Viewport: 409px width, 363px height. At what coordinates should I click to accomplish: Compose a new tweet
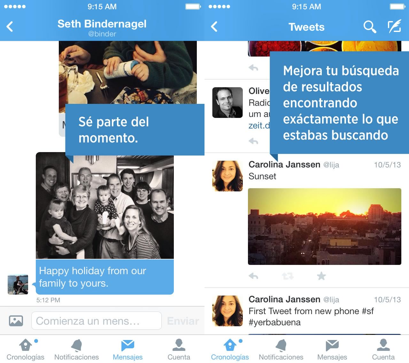(x=394, y=27)
